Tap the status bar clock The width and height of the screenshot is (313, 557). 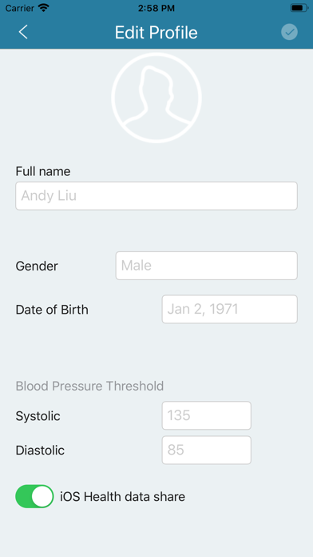point(156,8)
